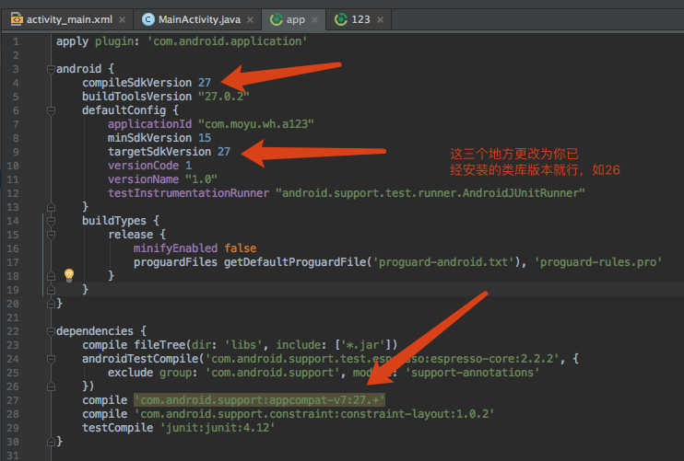Click the gradle icon on 123 tab
The image size is (684, 461).
coord(341,19)
